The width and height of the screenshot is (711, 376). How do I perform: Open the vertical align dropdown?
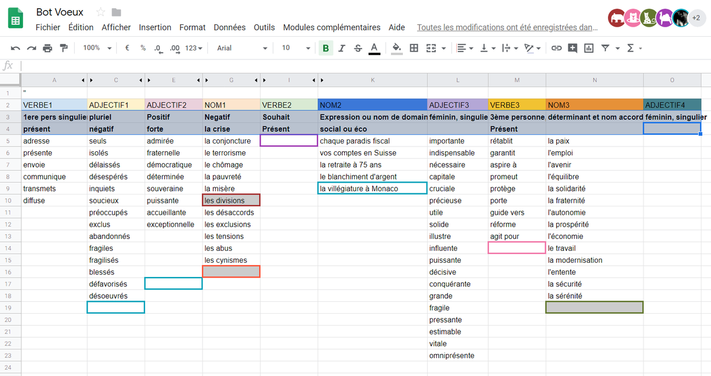487,48
